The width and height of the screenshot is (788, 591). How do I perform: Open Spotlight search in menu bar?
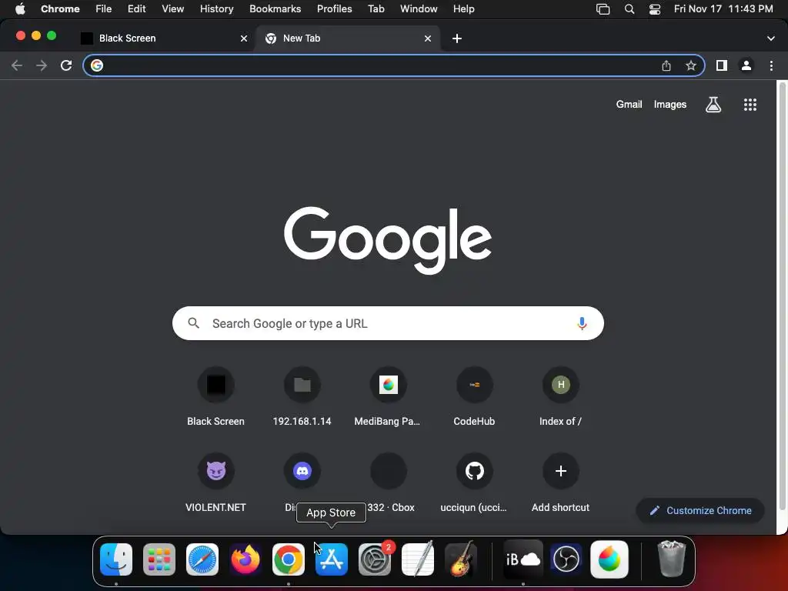point(629,8)
